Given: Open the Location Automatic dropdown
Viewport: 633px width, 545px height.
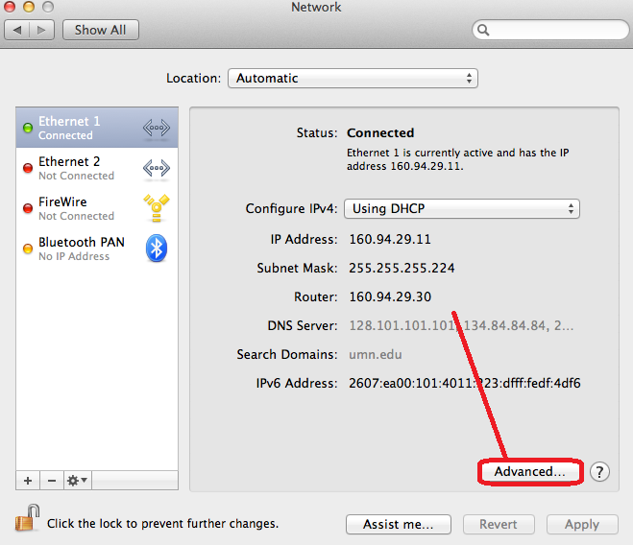Looking at the screenshot, I should (353, 79).
